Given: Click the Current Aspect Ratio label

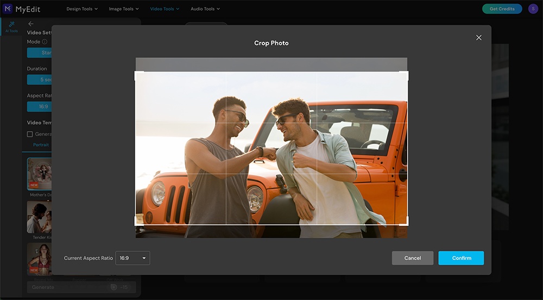Looking at the screenshot, I should click(x=89, y=258).
